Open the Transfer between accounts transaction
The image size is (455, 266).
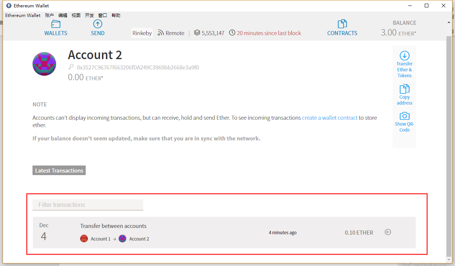[x=224, y=232]
